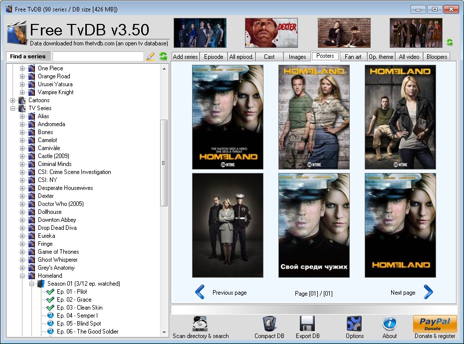Image resolution: width=464 pixels, height=344 pixels.
Task: Toggle watched checkmark for Ep. 02 - Grace
Action: pos(50,300)
